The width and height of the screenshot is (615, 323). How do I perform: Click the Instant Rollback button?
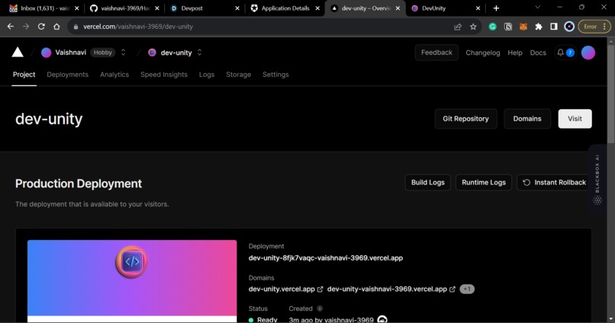tap(554, 182)
